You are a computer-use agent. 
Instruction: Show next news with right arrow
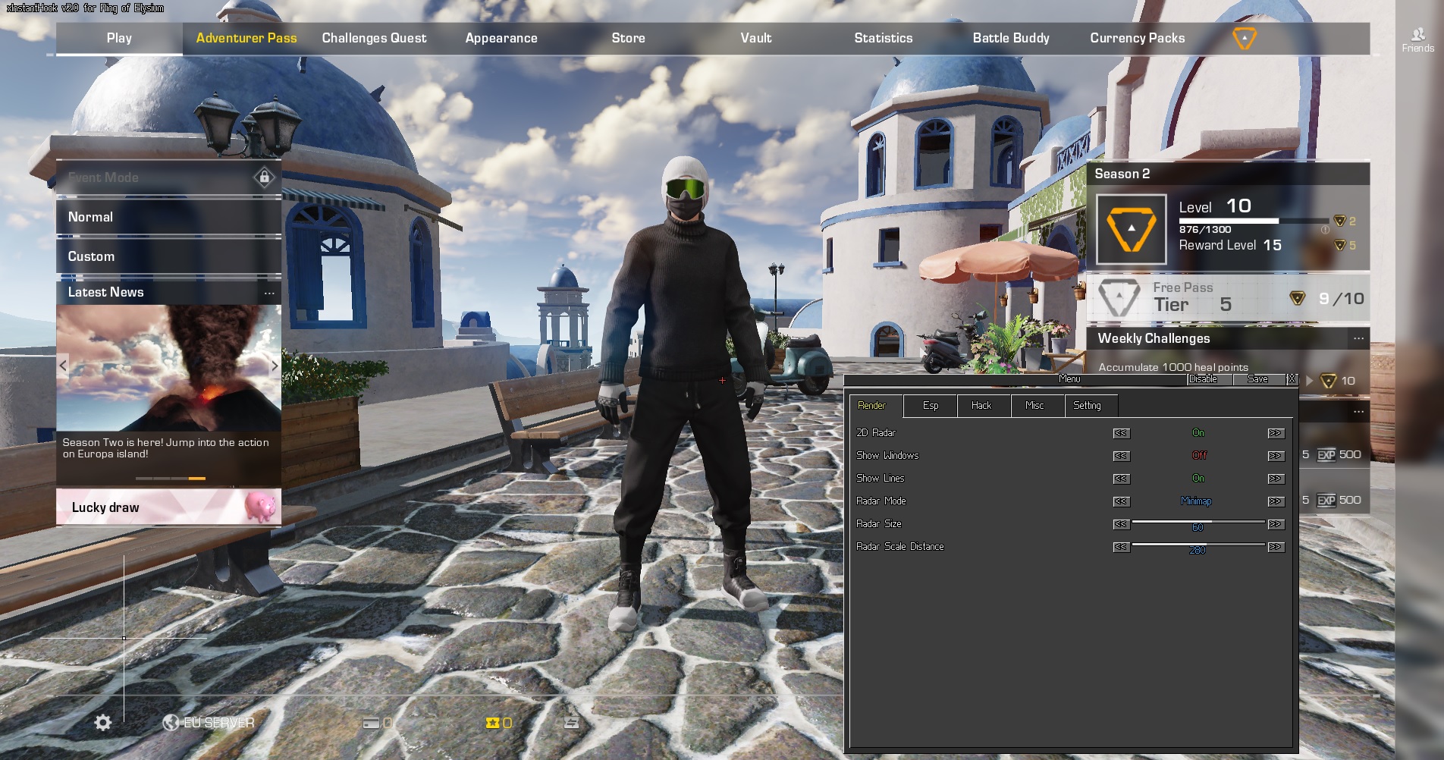pyautogui.click(x=275, y=366)
